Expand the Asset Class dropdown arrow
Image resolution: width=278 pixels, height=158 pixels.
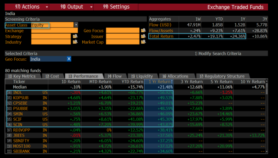[x=76, y=25]
